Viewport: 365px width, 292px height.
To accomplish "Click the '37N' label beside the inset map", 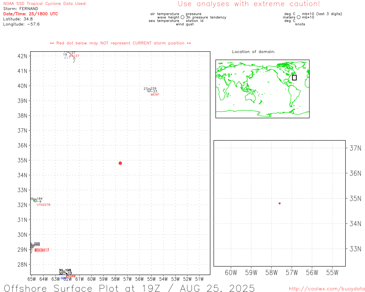I will click(x=355, y=148).
